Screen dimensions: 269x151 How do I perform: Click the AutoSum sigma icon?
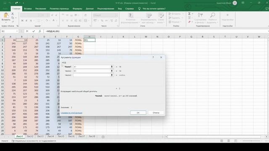190,14
